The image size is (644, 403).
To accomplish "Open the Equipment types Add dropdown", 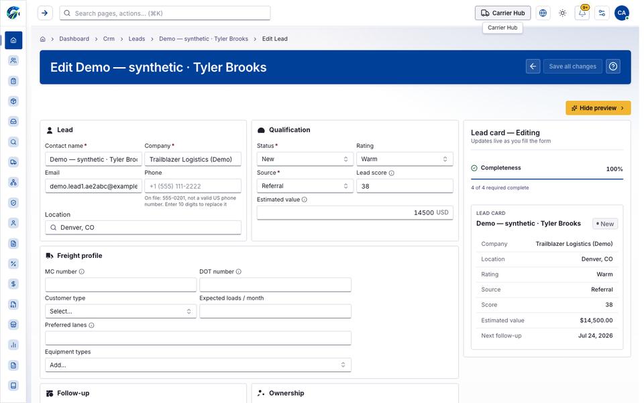I will pyautogui.click(x=198, y=365).
